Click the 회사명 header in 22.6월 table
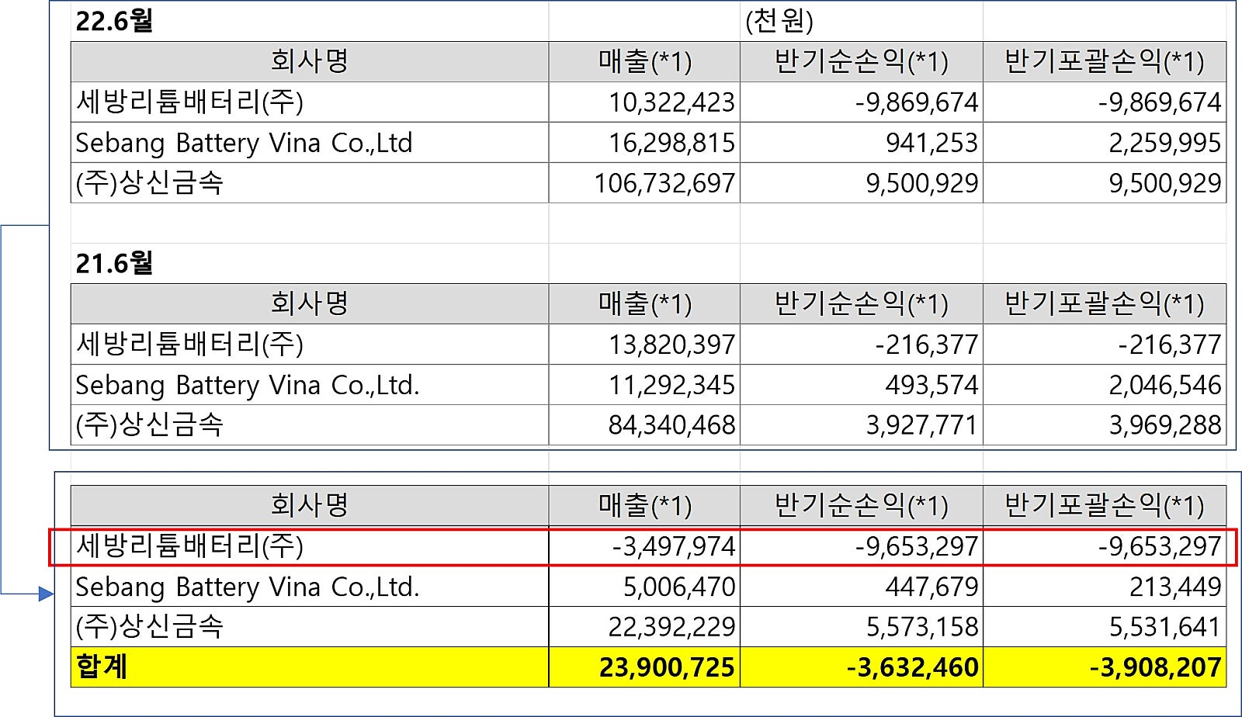The image size is (1242, 717). click(x=310, y=62)
